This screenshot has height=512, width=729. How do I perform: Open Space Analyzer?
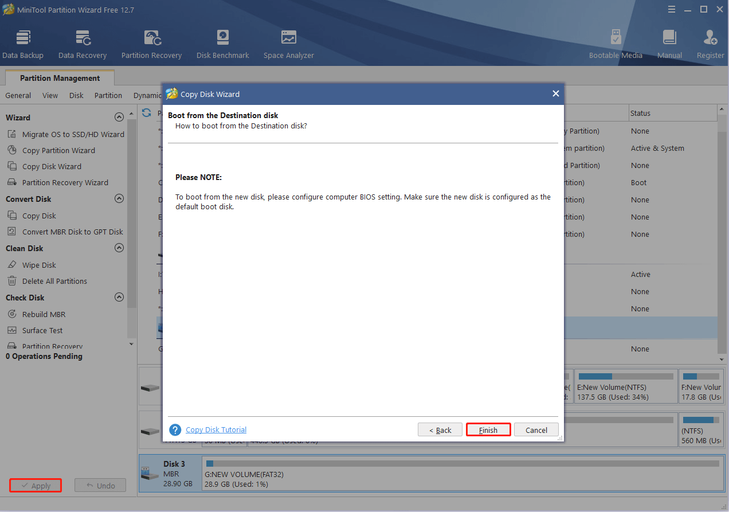(289, 44)
